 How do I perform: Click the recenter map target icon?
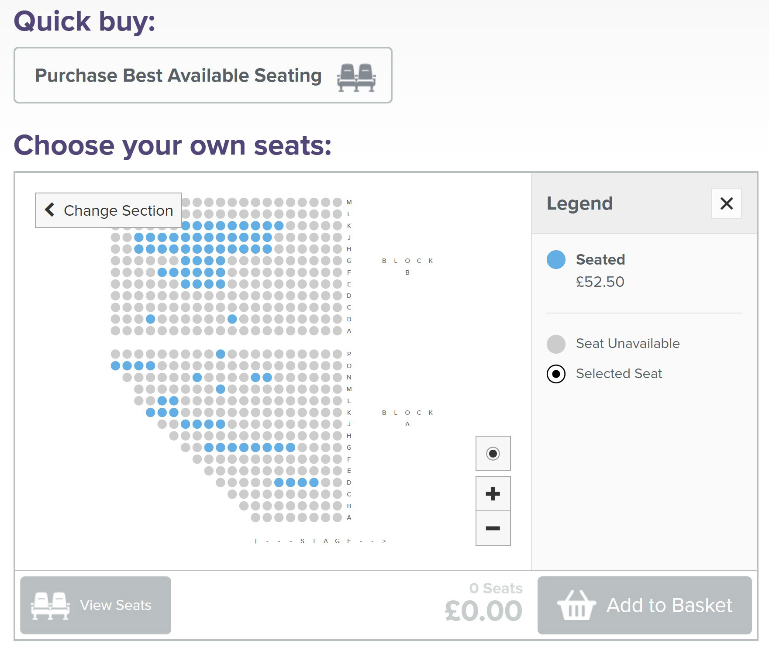(493, 454)
